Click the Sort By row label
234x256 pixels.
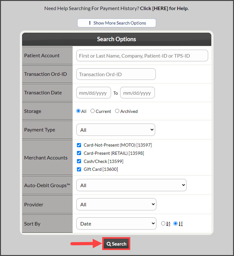click(x=32, y=224)
